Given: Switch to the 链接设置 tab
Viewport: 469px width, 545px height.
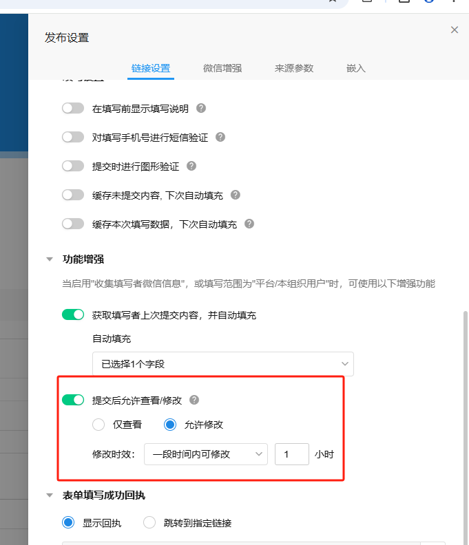Looking at the screenshot, I should [x=151, y=68].
